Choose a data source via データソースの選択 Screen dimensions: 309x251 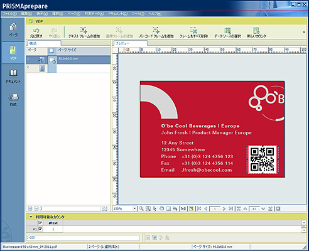227,33
